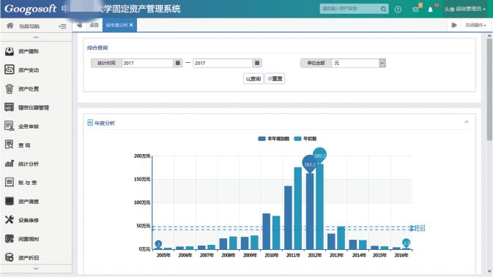Click the end year input field
The width and height of the screenshot is (493, 277).
click(x=223, y=63)
